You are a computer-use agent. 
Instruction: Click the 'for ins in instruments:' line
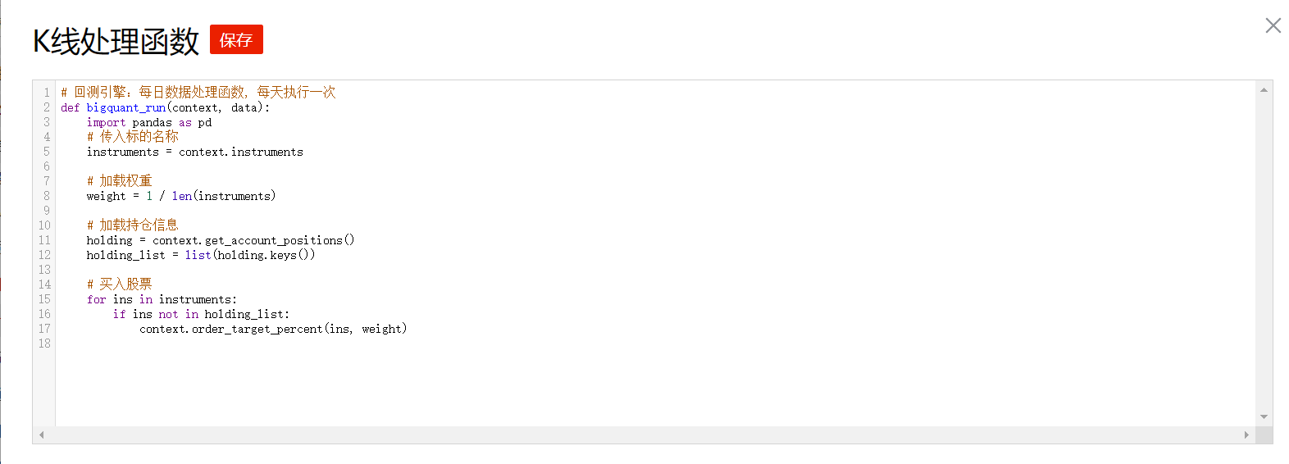coord(162,299)
